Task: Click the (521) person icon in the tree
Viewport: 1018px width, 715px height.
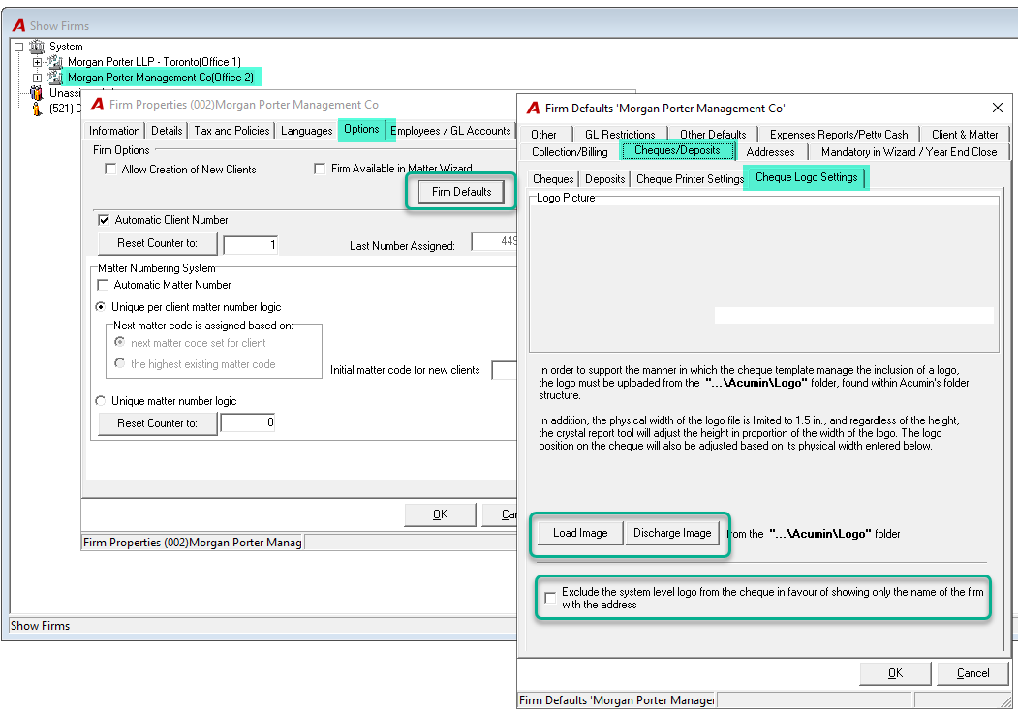Action: pyautogui.click(x=37, y=109)
